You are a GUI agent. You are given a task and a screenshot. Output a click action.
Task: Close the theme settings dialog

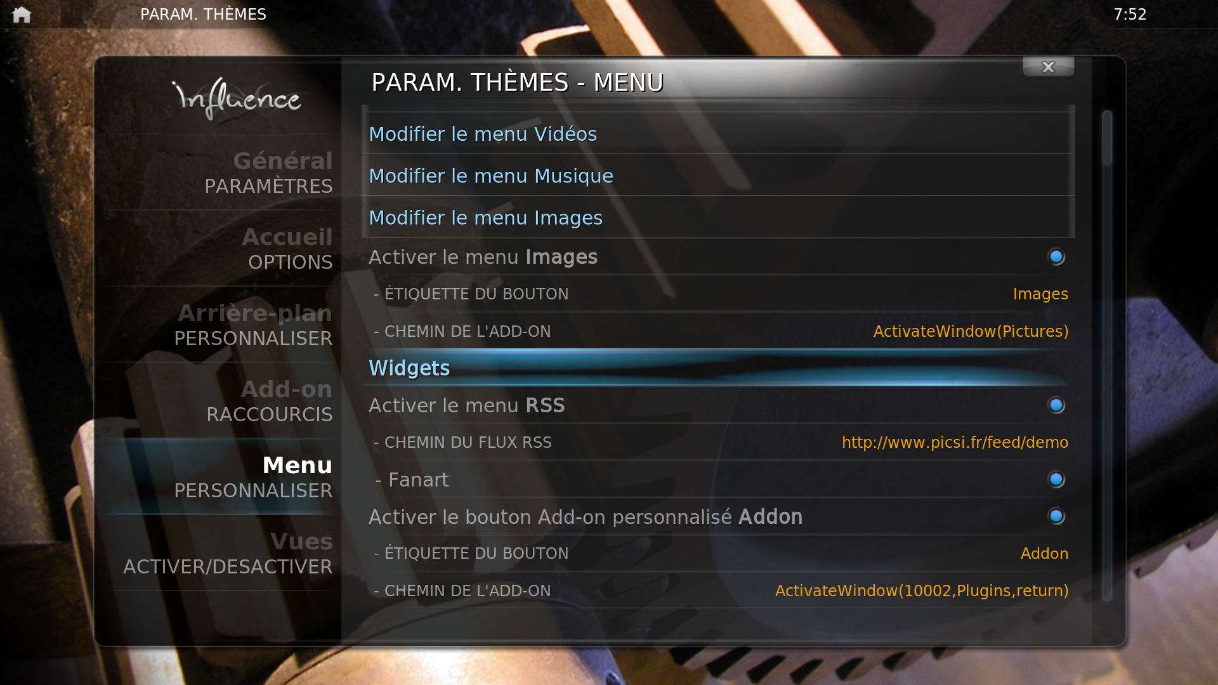(1048, 67)
